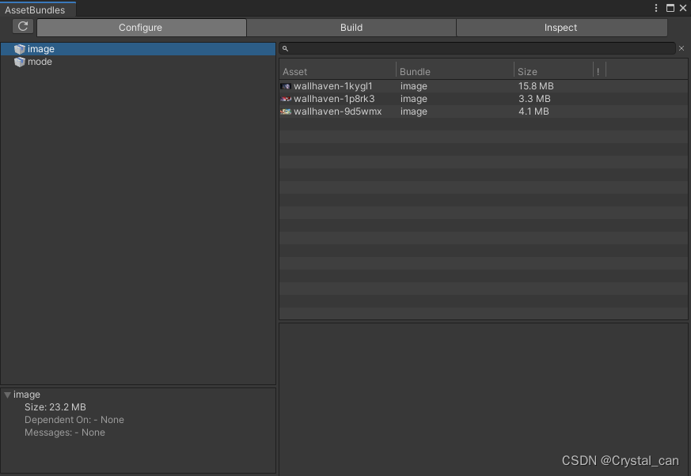
Task: Click the wallhaven-1kygl1 asset thumbnail icon
Action: pyautogui.click(x=286, y=86)
